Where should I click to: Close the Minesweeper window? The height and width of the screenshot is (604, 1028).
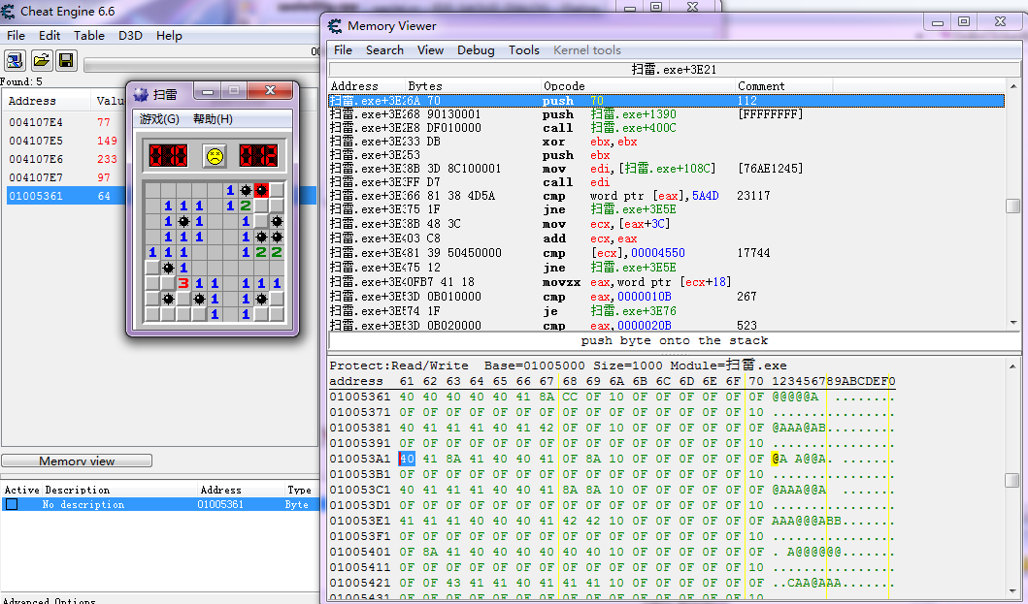pos(270,91)
